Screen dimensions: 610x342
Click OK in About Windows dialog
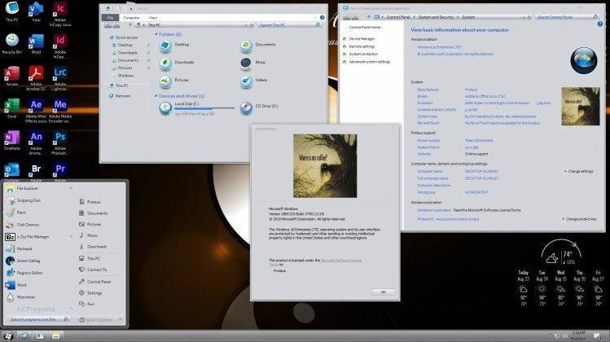click(x=383, y=292)
